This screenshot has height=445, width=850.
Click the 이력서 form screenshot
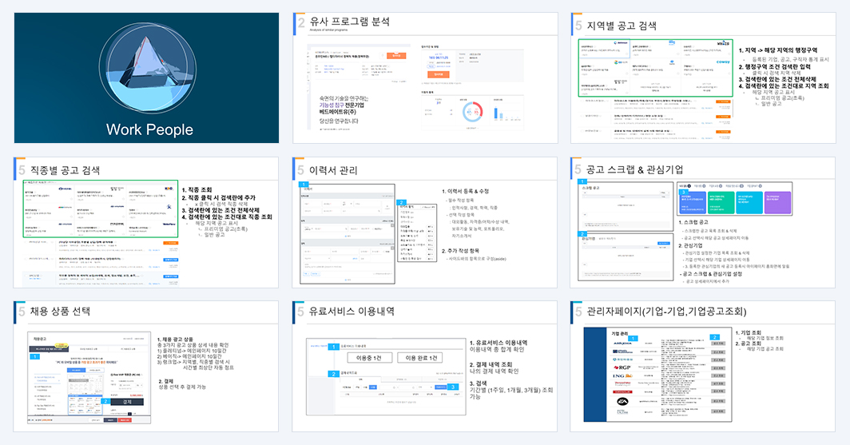(x=347, y=233)
